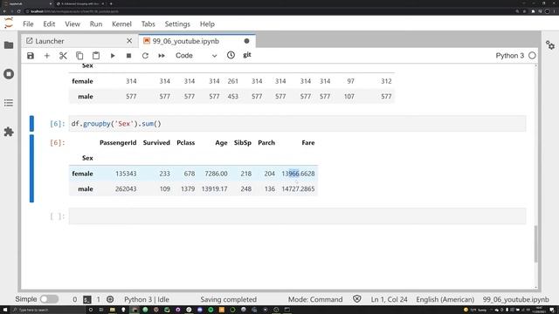Open the Edit menu

click(x=49, y=24)
